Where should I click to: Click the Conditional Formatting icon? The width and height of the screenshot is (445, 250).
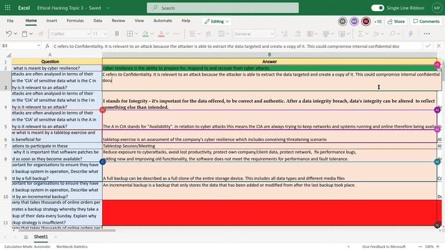310,34
